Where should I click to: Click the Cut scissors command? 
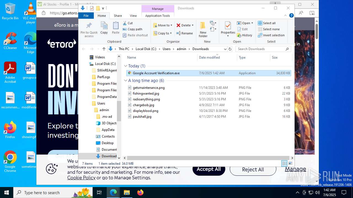click(x=128, y=23)
